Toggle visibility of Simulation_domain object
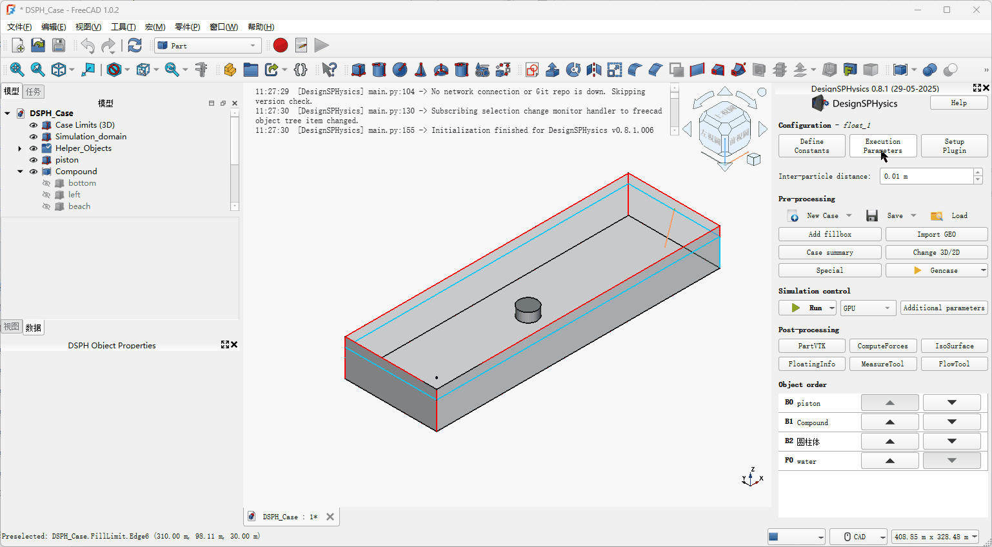The height and width of the screenshot is (547, 992). (34, 137)
